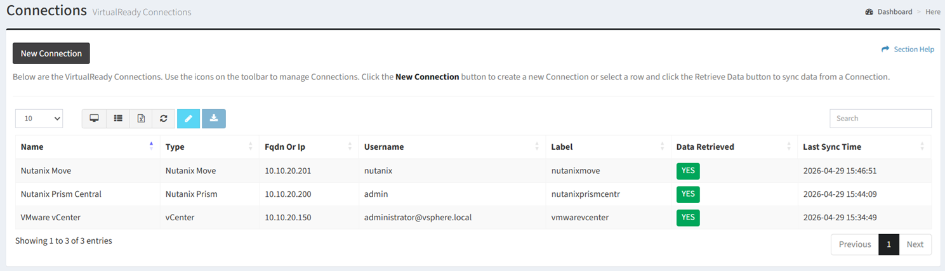Go to Dashboard breadcrumb link

pos(895,11)
